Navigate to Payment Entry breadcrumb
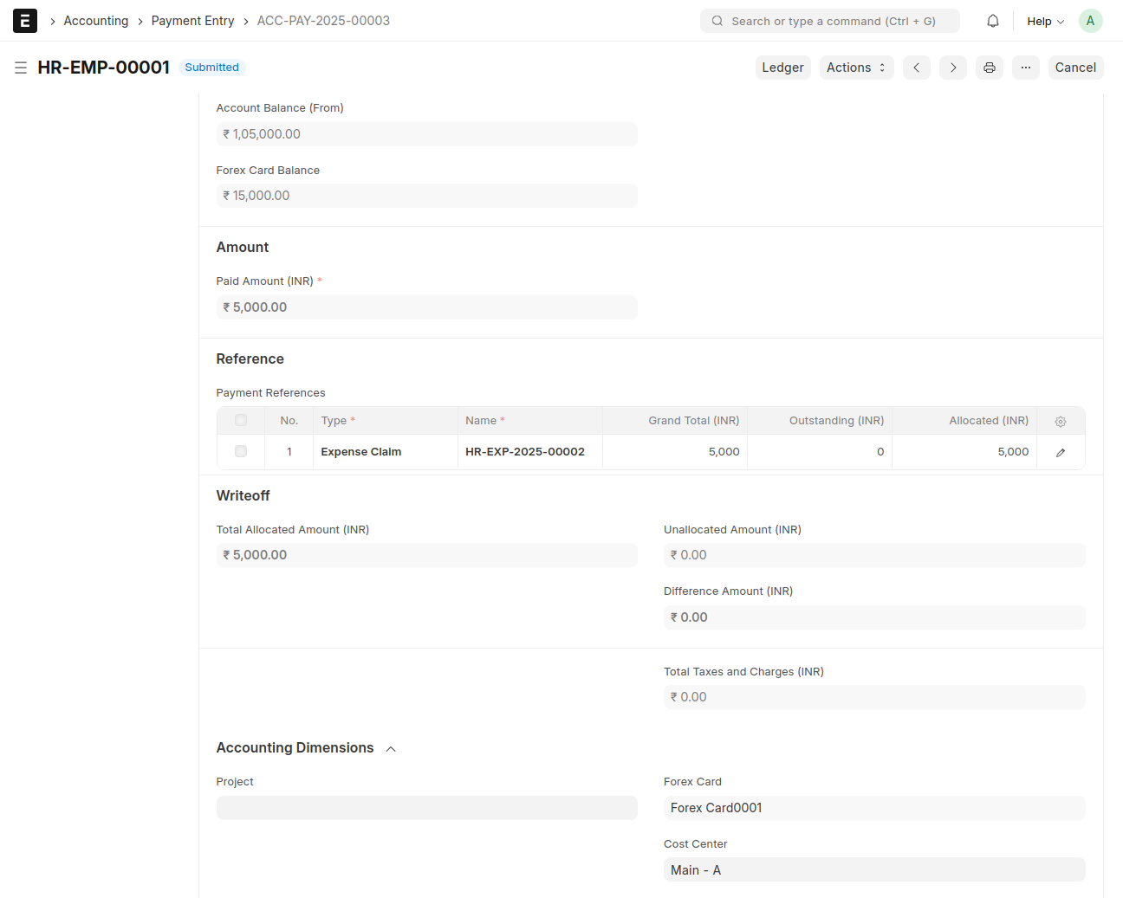This screenshot has height=898, width=1123. pyautogui.click(x=192, y=21)
